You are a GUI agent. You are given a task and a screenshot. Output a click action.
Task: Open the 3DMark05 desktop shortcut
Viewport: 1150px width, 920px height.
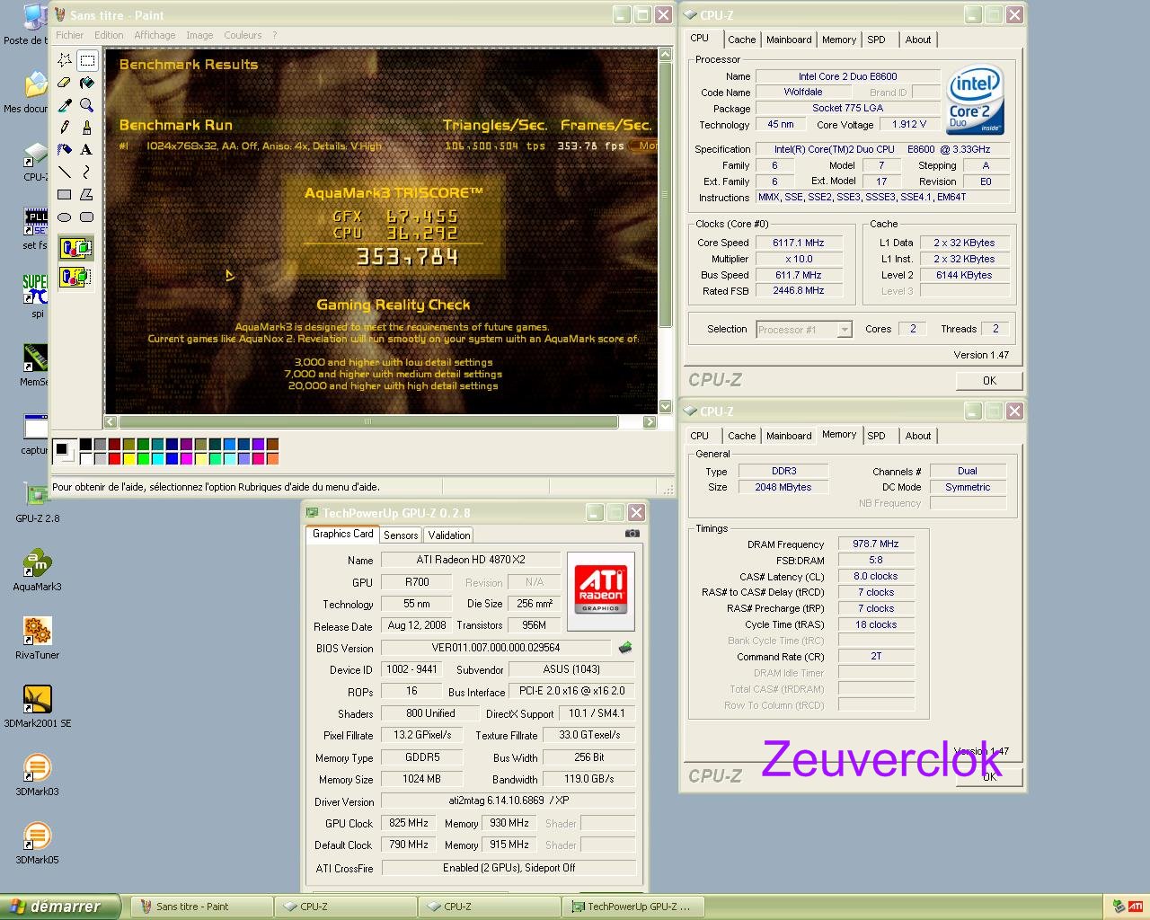click(x=37, y=844)
